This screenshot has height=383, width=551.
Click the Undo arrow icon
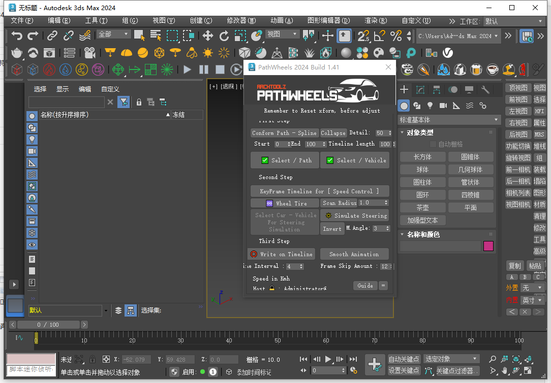pyautogui.click(x=16, y=36)
